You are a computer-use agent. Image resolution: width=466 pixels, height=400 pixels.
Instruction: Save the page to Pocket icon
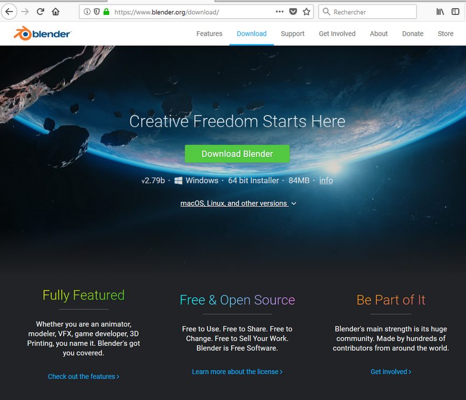point(293,12)
